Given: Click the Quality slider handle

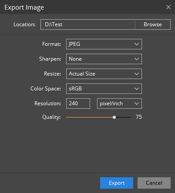Looking at the screenshot, I should (x=114, y=117).
